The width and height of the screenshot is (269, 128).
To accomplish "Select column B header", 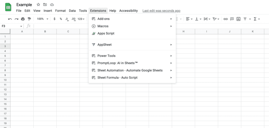I will [x=45, y=31].
